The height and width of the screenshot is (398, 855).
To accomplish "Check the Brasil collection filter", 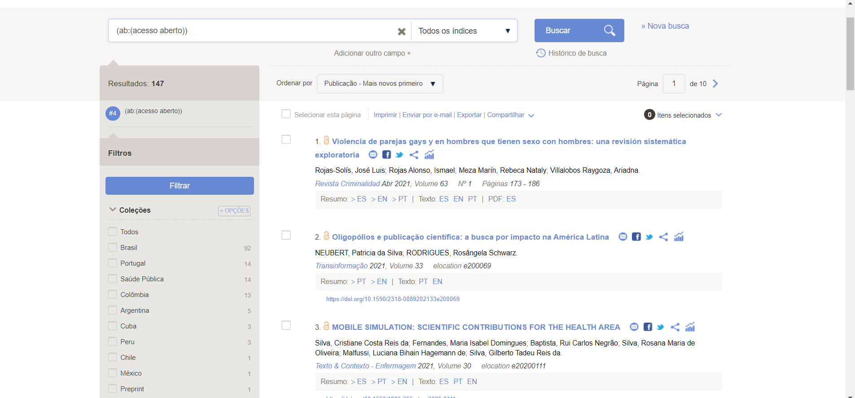I will pos(113,248).
